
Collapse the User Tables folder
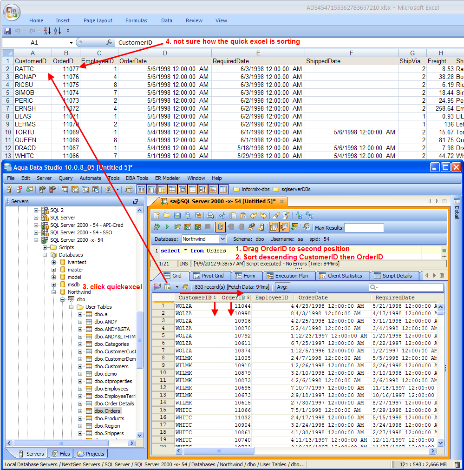click(71, 307)
